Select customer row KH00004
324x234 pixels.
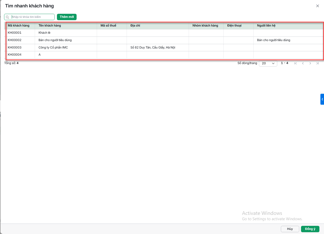coord(164,55)
